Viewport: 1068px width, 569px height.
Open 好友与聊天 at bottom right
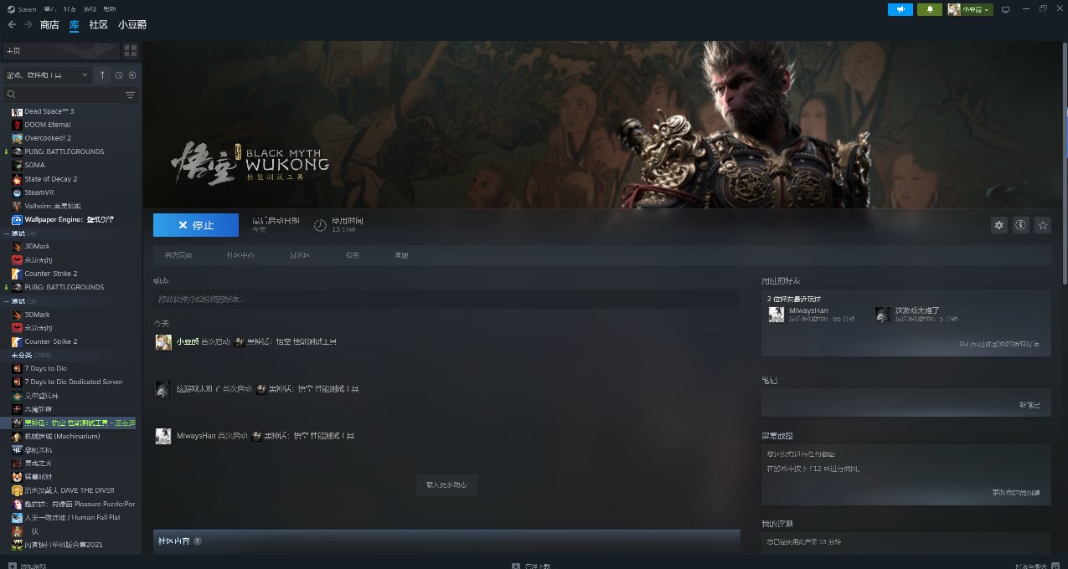[x=1035, y=566]
